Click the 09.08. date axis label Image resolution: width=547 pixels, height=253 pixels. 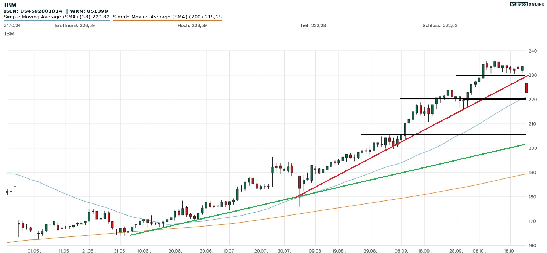tap(315, 250)
